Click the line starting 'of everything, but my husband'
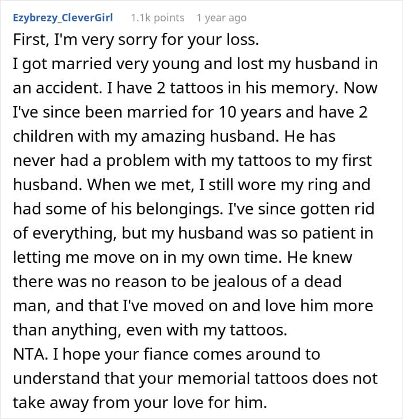The width and height of the screenshot is (403, 419). (193, 233)
